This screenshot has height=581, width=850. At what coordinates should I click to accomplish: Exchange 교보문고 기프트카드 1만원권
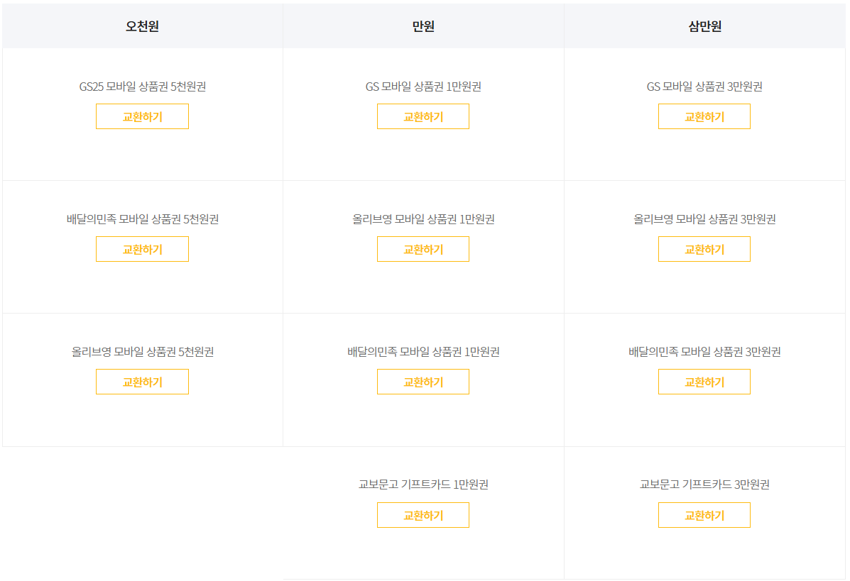pos(423,515)
